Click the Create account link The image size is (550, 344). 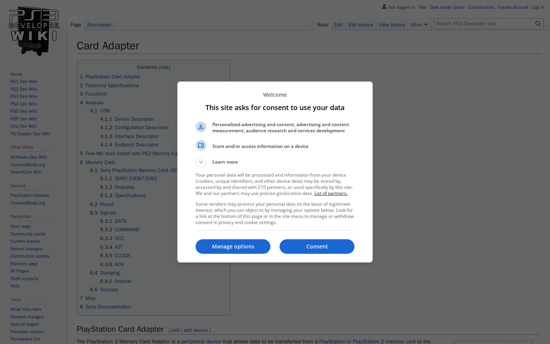point(513,7)
